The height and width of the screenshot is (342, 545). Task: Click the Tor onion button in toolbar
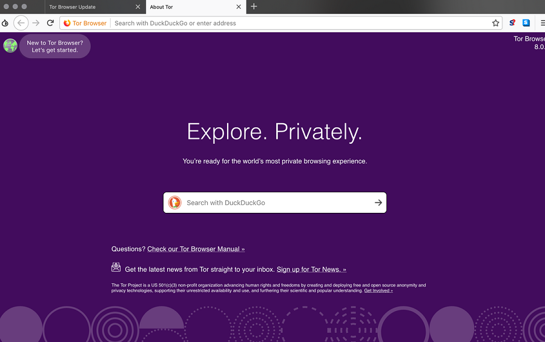pyautogui.click(x=5, y=23)
